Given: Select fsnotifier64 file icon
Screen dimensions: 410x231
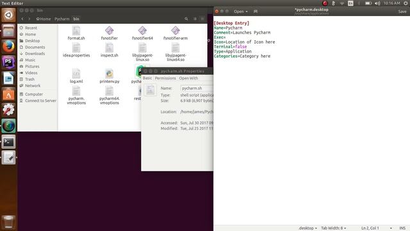Looking at the screenshot, I should click(x=142, y=31).
